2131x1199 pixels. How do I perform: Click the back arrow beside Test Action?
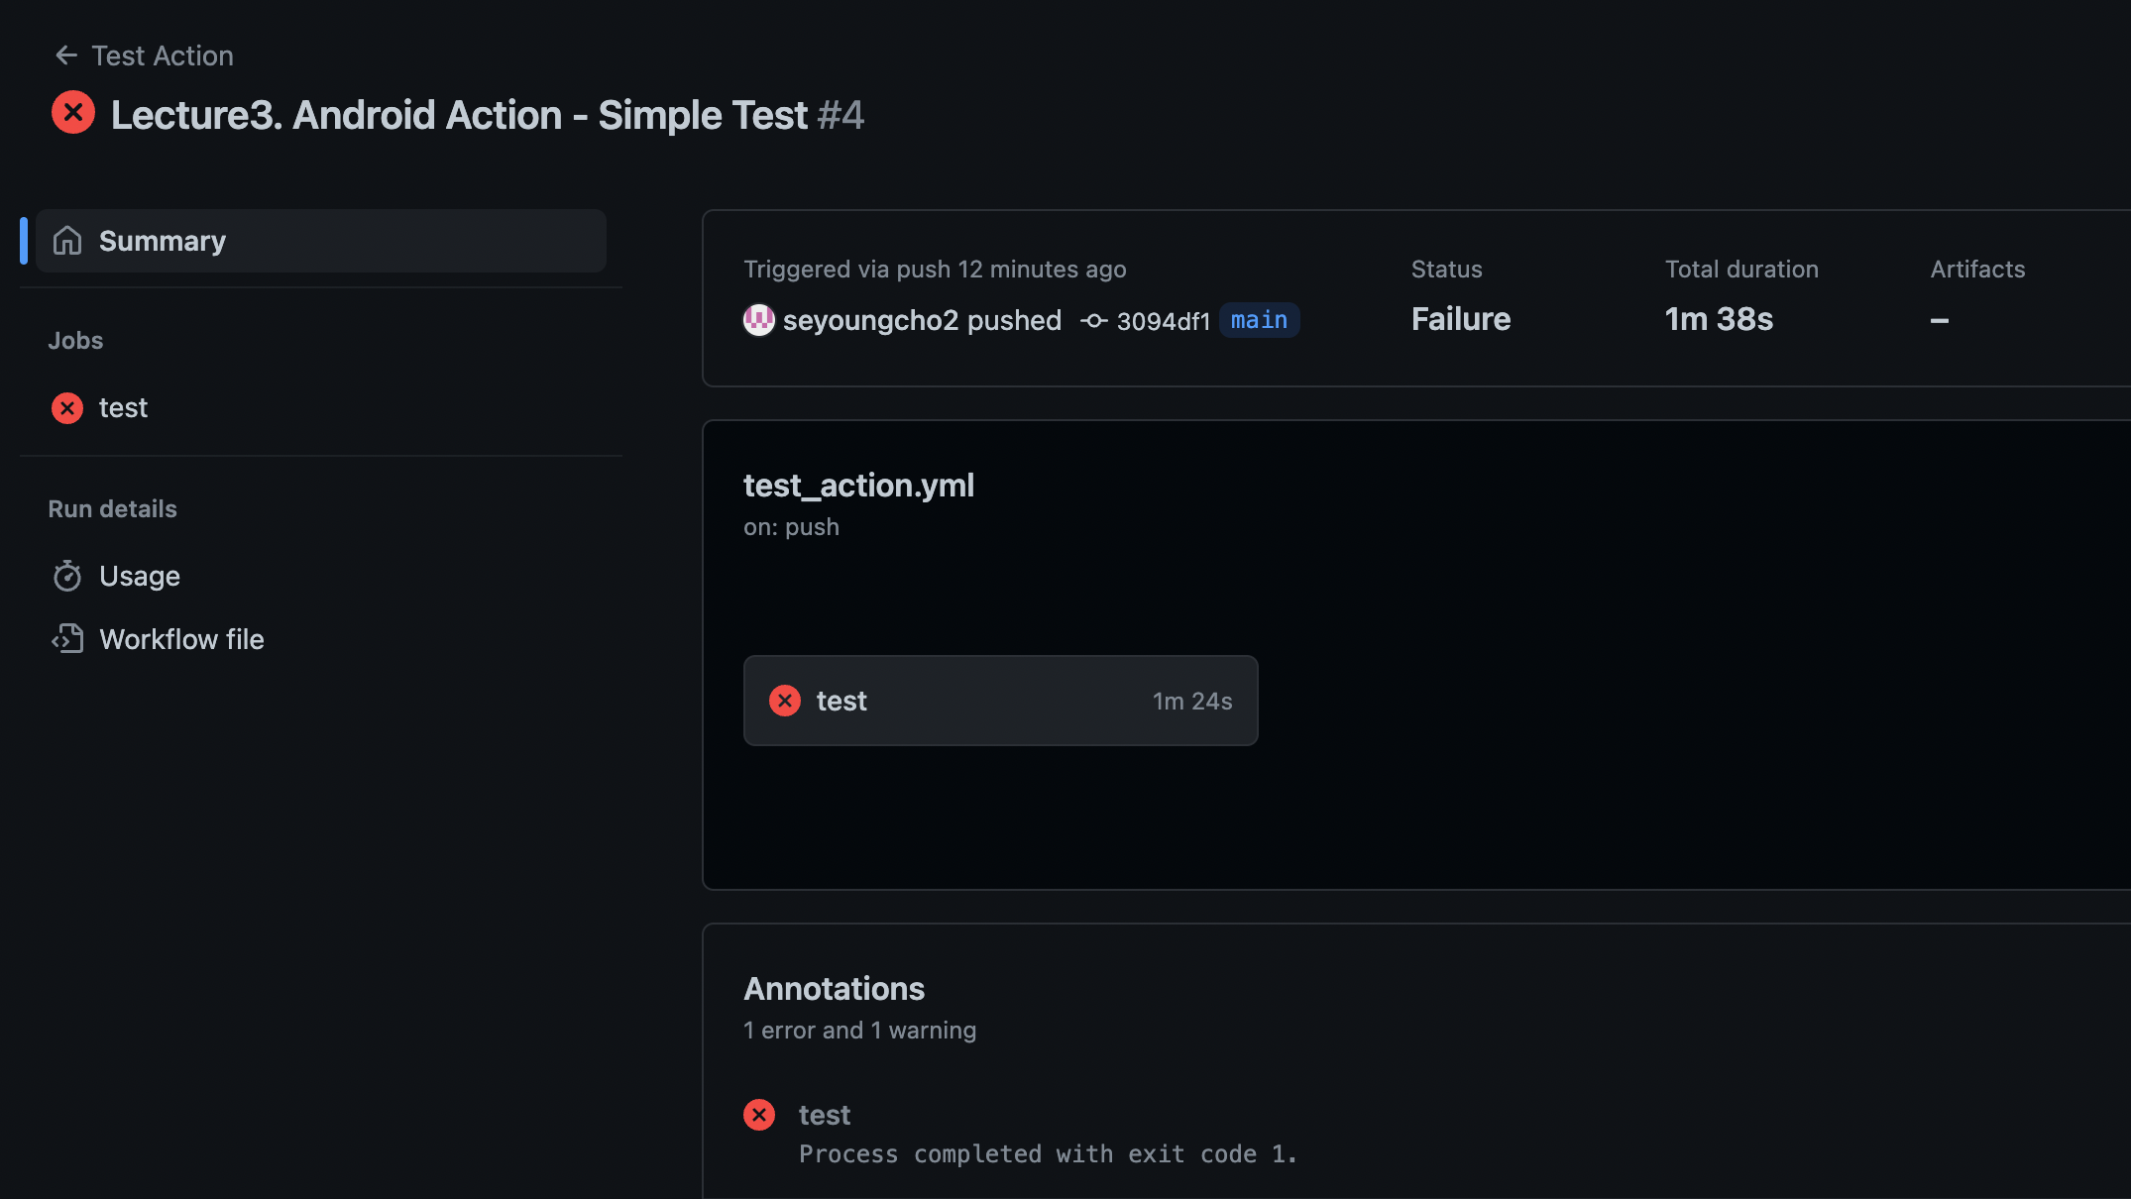coord(66,55)
